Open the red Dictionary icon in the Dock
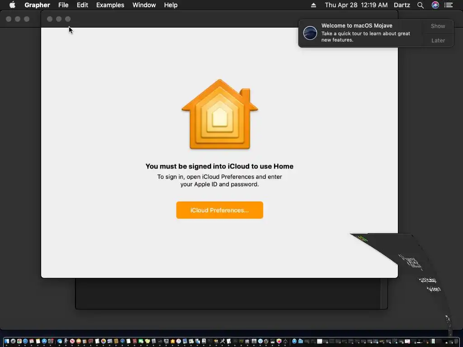This screenshot has width=463, height=347. coord(135,342)
